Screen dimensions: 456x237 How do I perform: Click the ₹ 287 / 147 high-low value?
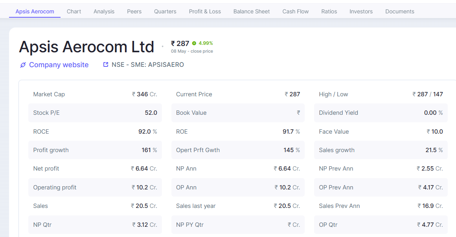pyautogui.click(x=428, y=94)
